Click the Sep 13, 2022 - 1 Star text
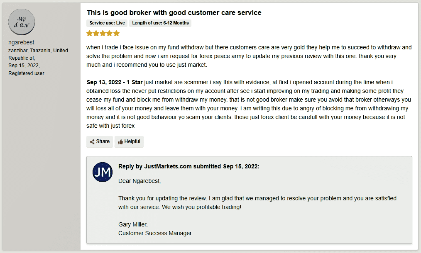Viewport: 421px width, 253px height. [x=115, y=82]
